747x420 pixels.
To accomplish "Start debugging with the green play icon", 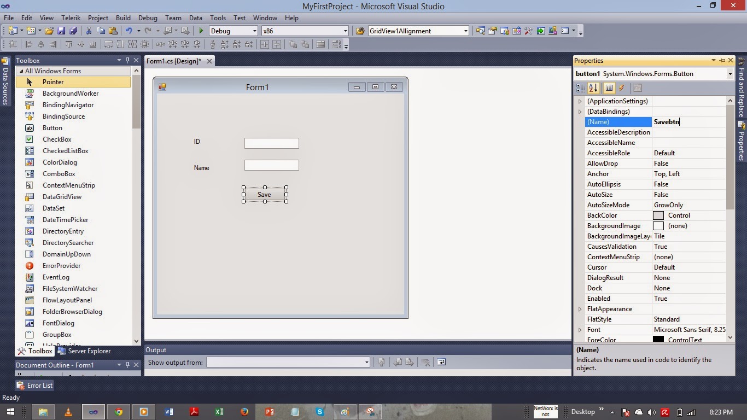I will click(x=201, y=31).
